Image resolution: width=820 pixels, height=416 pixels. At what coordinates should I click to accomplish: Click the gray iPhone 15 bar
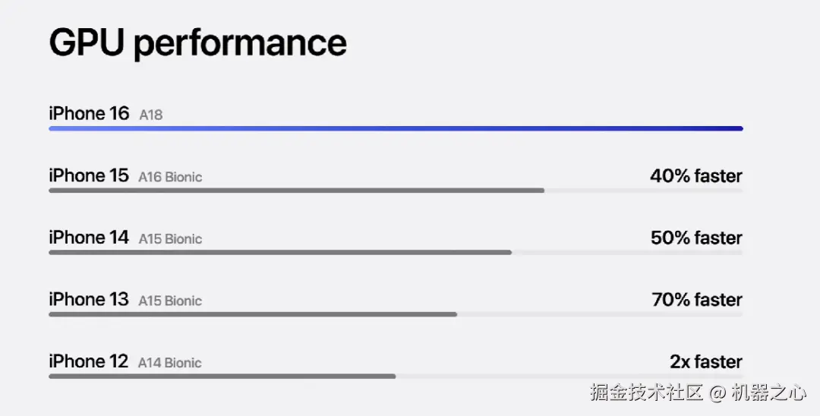297,191
